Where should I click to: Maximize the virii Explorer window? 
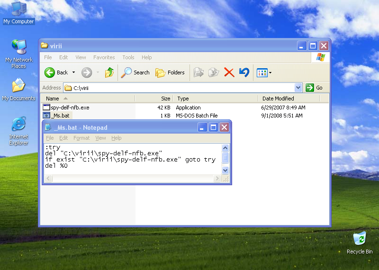[x=313, y=45]
